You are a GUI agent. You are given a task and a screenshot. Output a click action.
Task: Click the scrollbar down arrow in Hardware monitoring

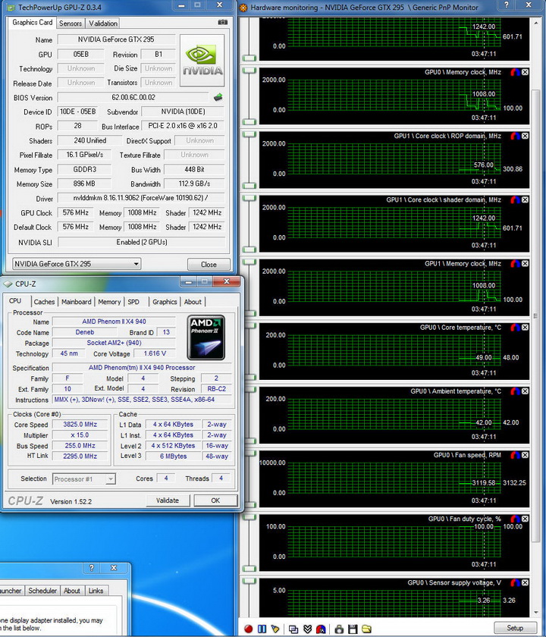click(x=535, y=612)
